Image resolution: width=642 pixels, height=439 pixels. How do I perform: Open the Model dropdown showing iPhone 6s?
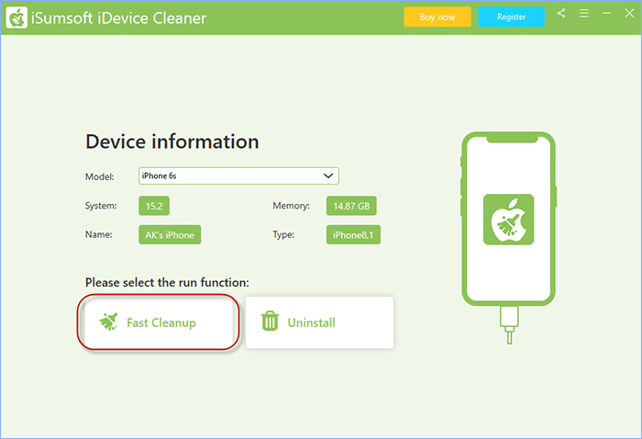(238, 175)
